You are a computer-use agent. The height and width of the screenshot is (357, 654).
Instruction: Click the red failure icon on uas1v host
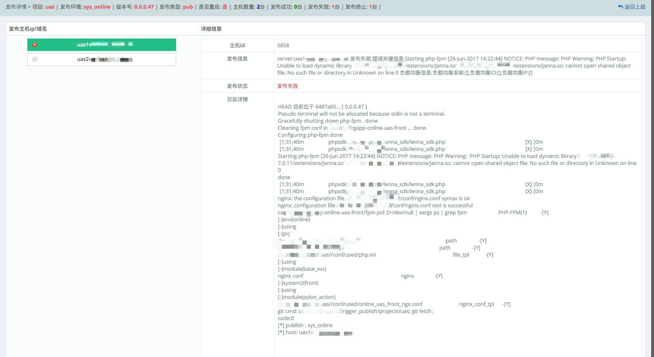point(35,45)
